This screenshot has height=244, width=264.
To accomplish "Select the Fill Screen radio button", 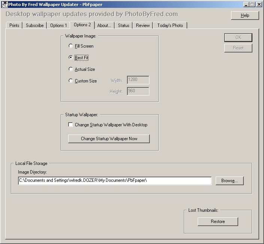I will pos(71,46).
